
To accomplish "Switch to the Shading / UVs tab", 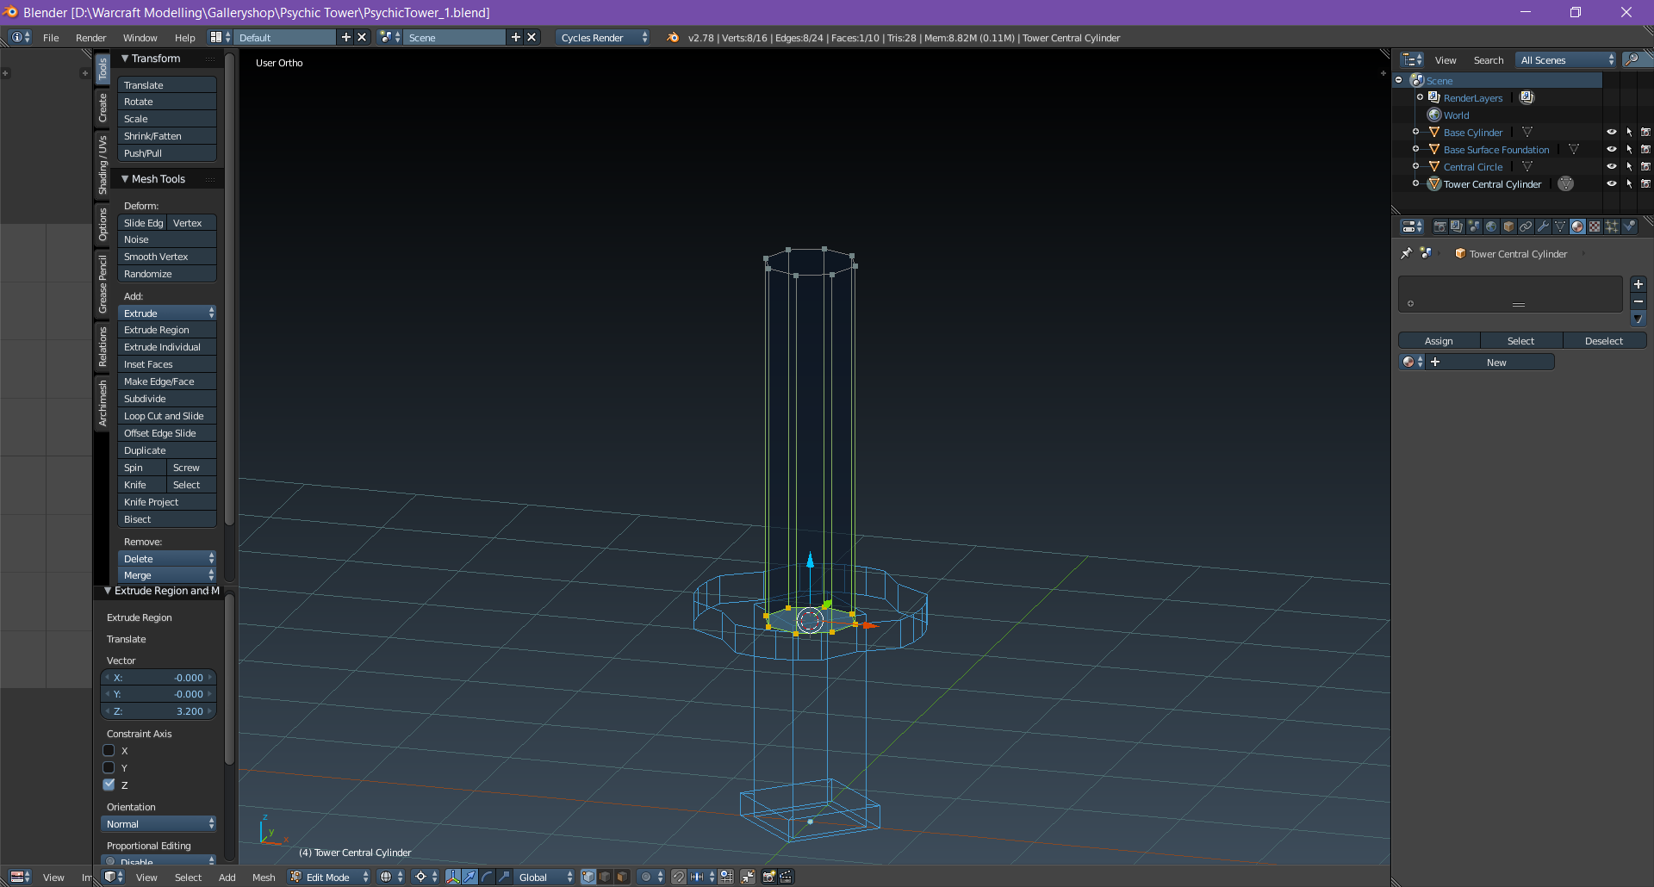I will coord(103,164).
